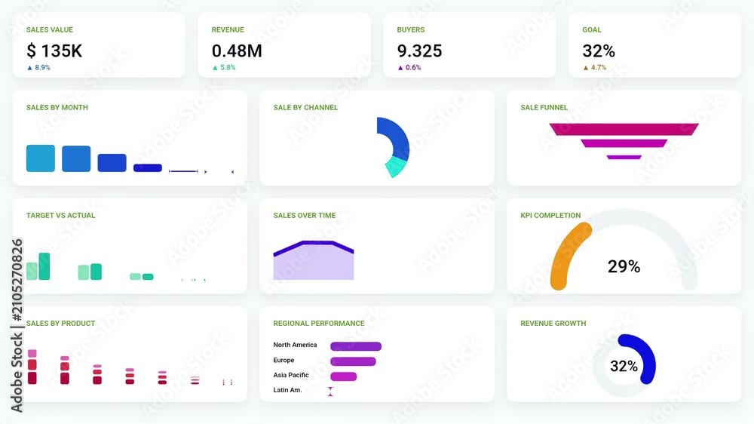This screenshot has width=754, height=424.
Task: Select the Asia Pacific performance bar
Action: point(343,376)
